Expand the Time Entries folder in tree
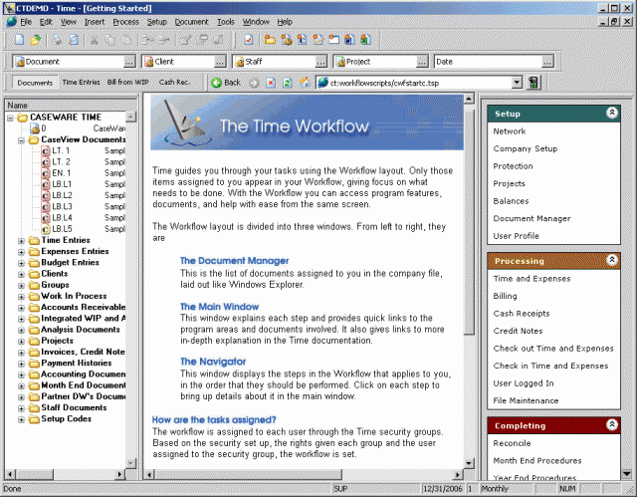This screenshot has width=637, height=497. [22, 240]
